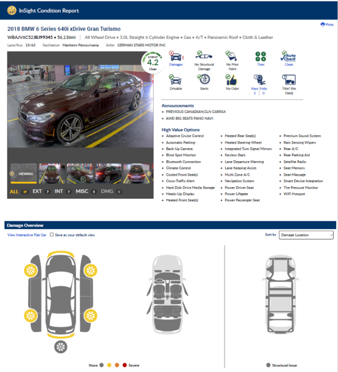Open the front-side wheel thumbnail
Image resolution: width=338 pixels, height=372 pixels.
tap(80, 173)
